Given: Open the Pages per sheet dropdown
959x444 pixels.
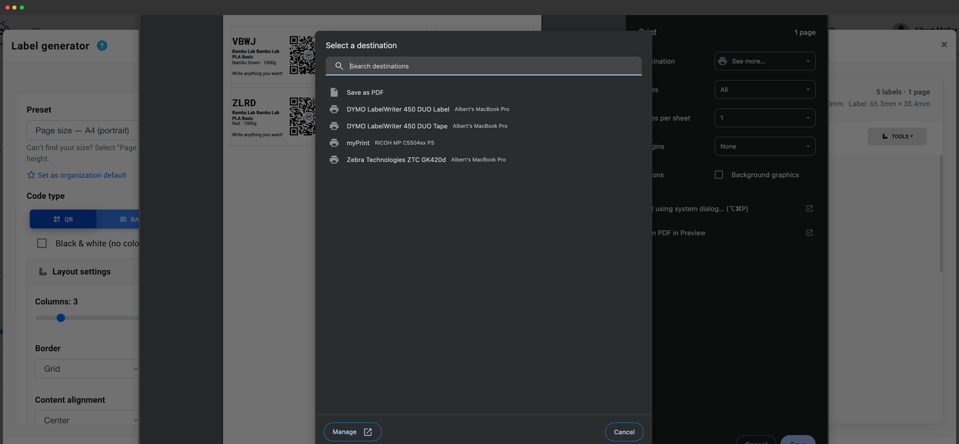Looking at the screenshot, I should (764, 118).
